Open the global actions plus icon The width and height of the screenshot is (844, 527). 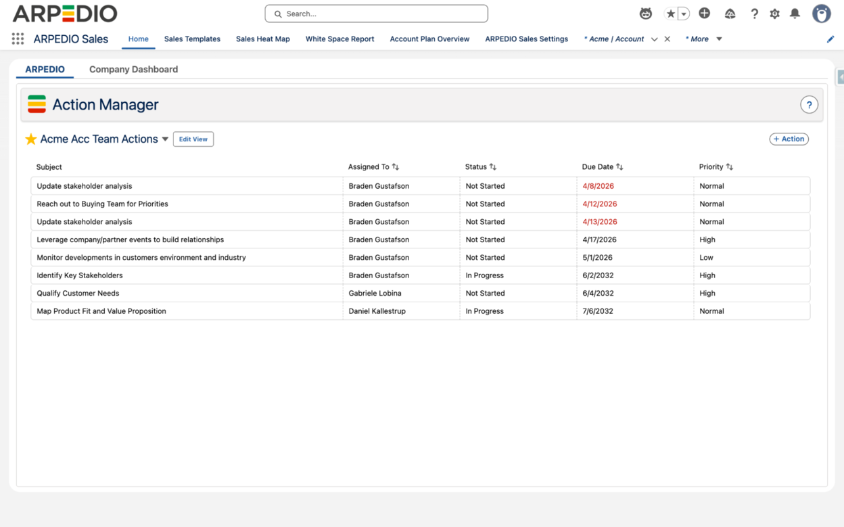click(x=705, y=14)
